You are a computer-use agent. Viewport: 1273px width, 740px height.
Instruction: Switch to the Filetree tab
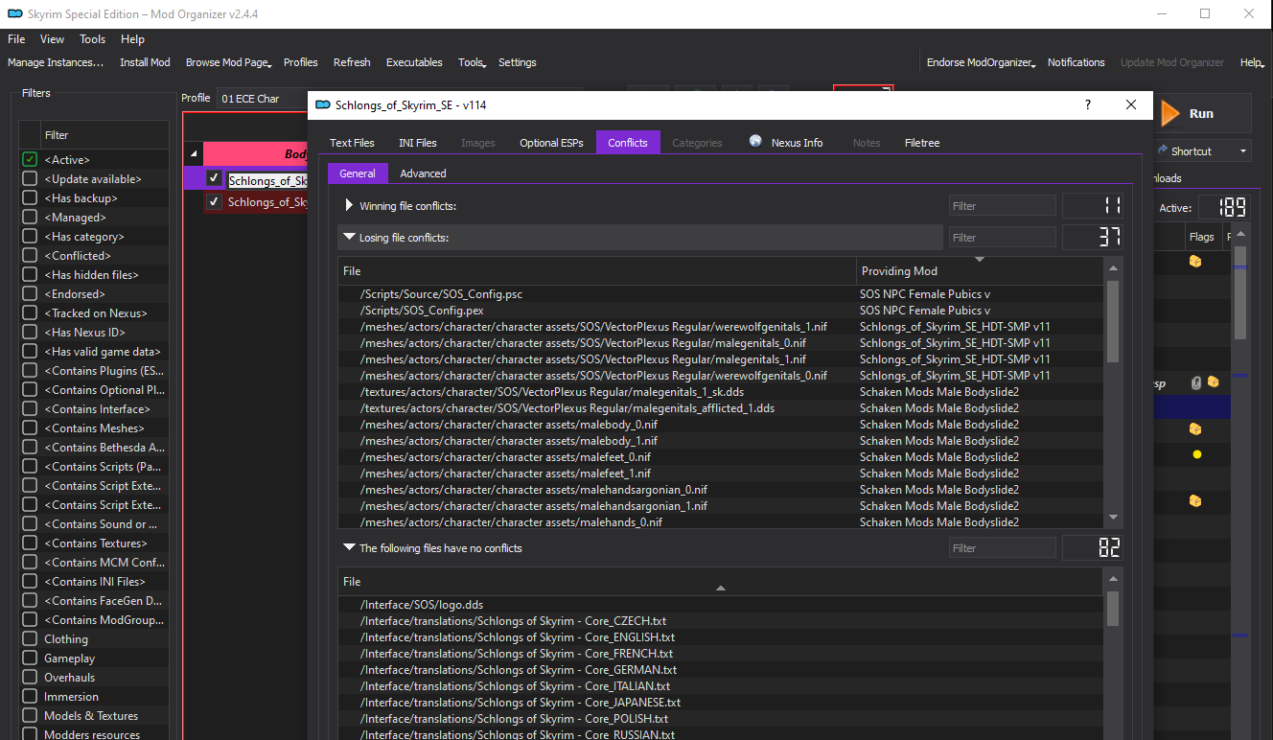pos(922,143)
